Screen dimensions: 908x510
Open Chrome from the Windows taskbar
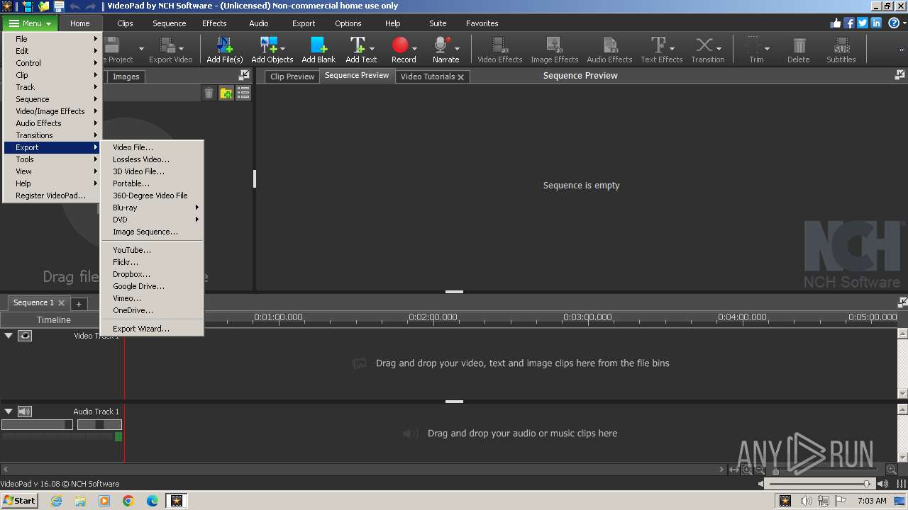point(128,501)
